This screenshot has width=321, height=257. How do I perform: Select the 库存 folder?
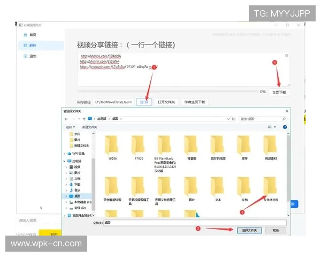(244, 148)
